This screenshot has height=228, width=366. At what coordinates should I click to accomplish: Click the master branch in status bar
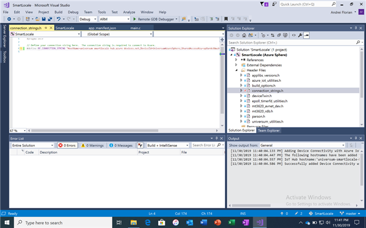[x=350, y=213]
